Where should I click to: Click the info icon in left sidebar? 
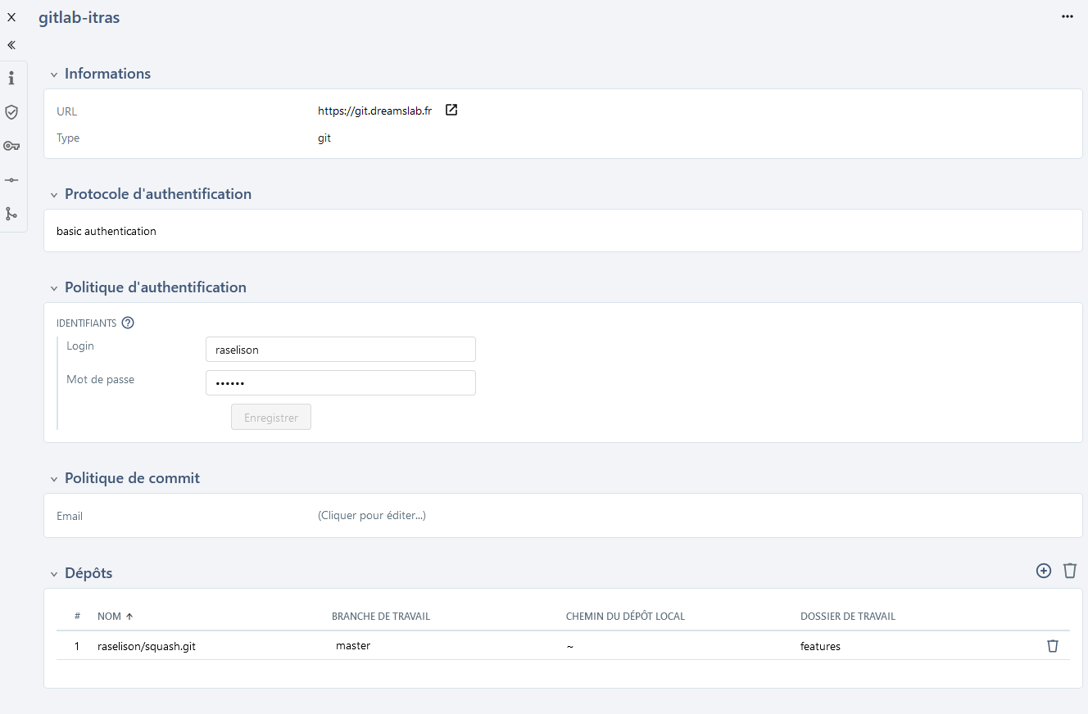(x=11, y=79)
